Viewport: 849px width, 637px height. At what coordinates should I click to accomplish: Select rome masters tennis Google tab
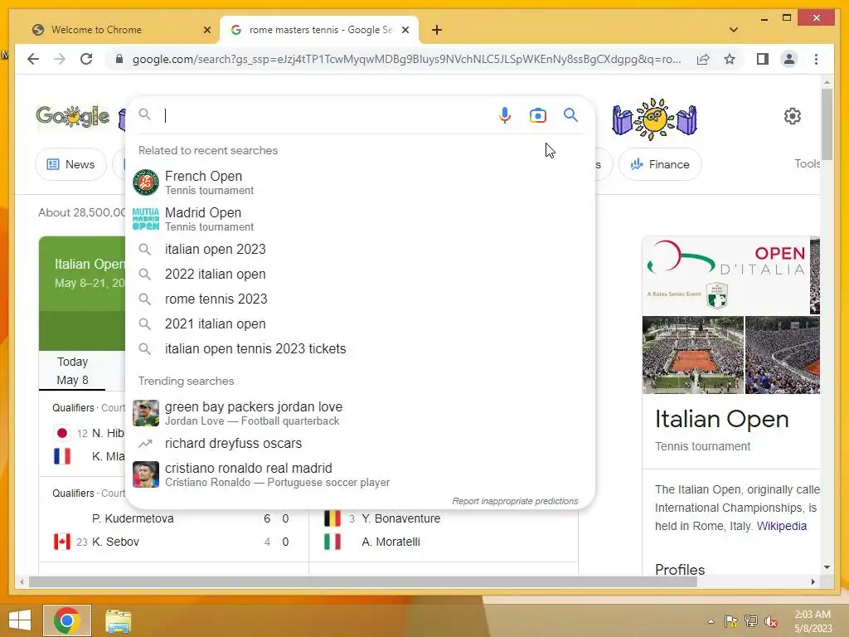(x=321, y=30)
